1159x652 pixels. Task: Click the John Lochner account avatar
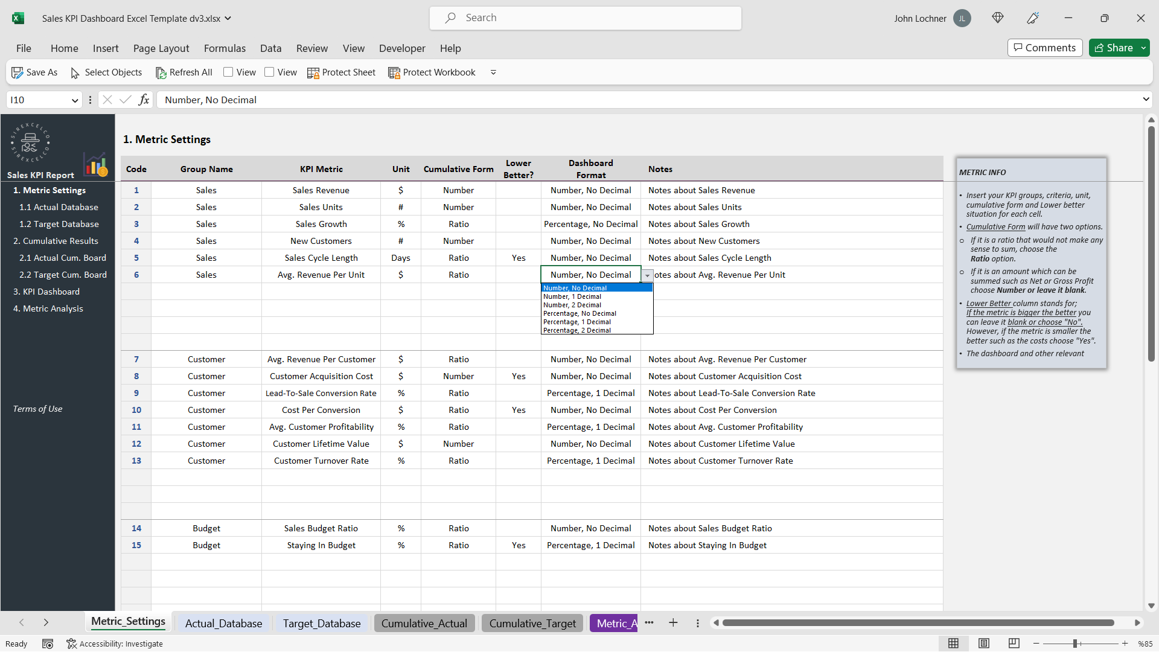962,18
